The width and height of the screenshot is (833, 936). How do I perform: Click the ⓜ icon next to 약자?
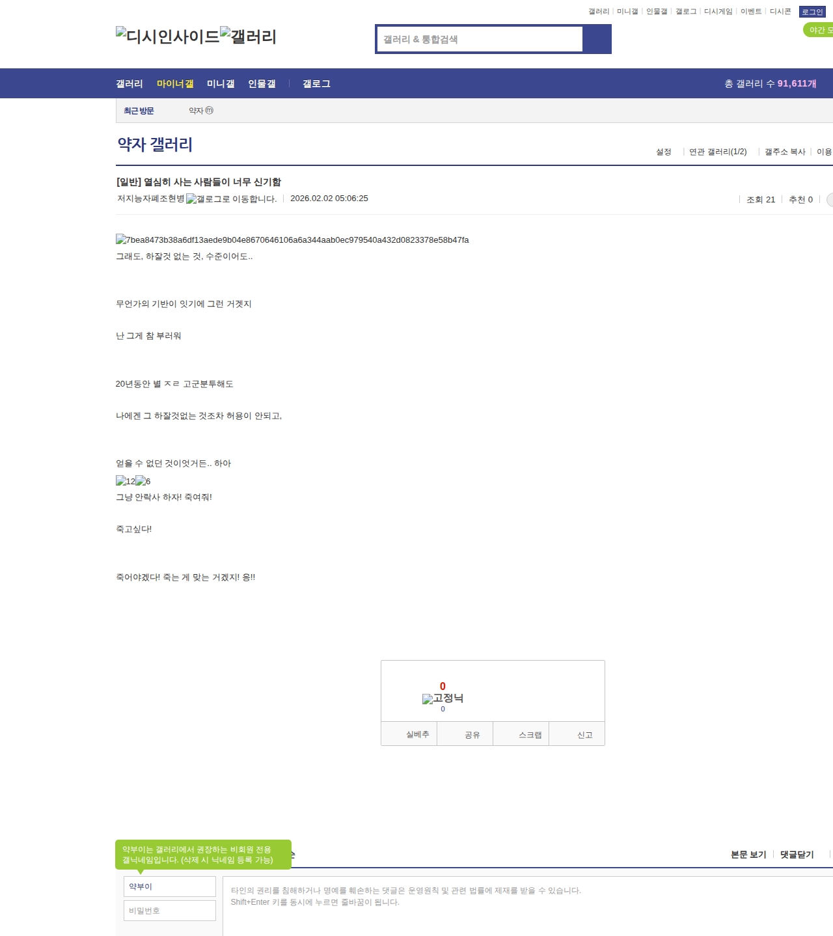(x=210, y=111)
